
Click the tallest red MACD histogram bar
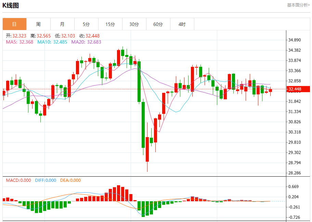pyautogui.click(x=119, y=193)
